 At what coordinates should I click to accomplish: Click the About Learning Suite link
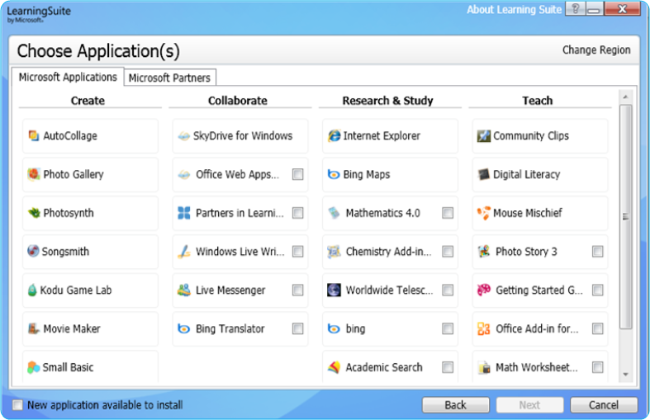click(514, 10)
